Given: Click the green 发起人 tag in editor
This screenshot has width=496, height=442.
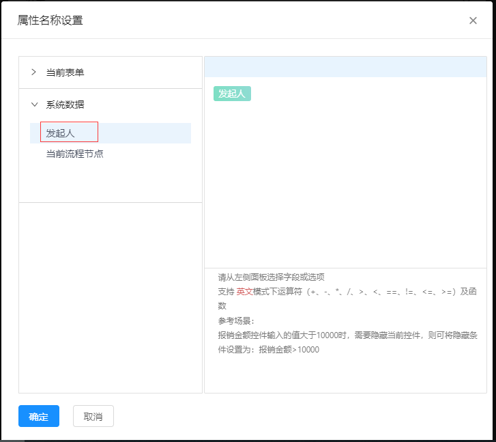Looking at the screenshot, I should coord(232,94).
